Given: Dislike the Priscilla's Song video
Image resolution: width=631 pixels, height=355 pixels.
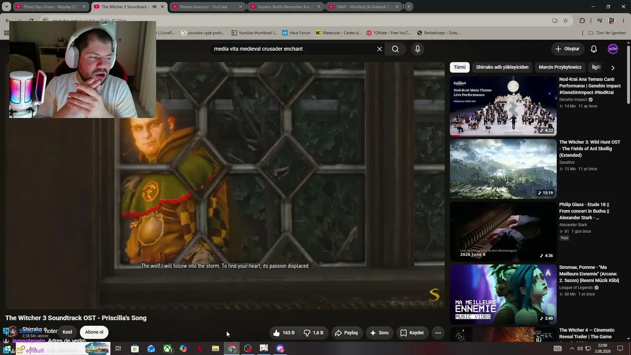Looking at the screenshot, I should (x=314, y=333).
